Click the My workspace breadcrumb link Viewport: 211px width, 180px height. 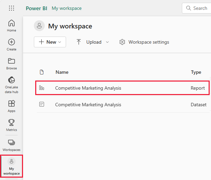(66, 8)
